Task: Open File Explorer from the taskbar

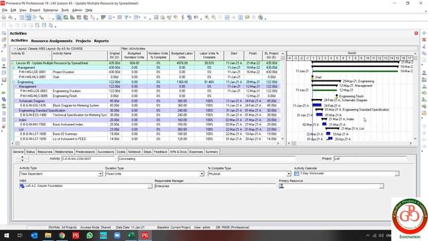Action: pyautogui.click(x=48, y=235)
